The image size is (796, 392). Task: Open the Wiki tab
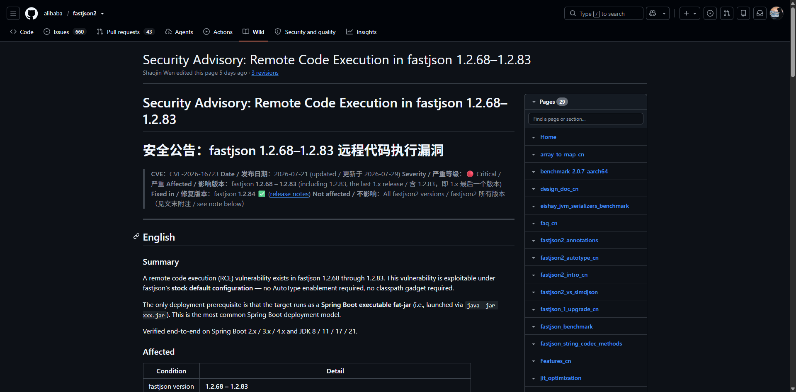pos(253,32)
